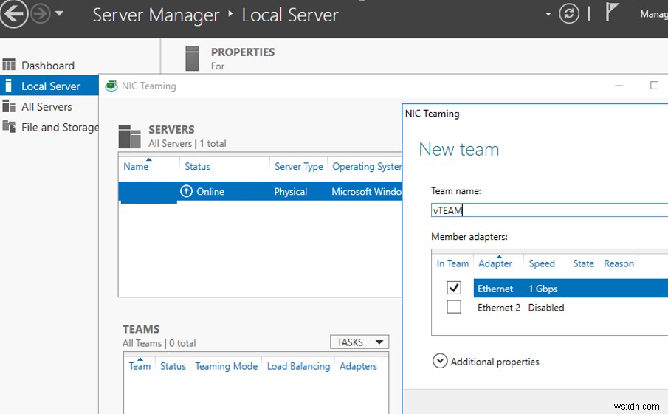
Task: Sort teams by Adapters column
Action: (x=358, y=366)
